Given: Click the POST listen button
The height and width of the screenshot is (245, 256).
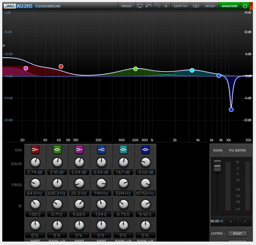Looking at the screenshot, I should coord(238,233).
